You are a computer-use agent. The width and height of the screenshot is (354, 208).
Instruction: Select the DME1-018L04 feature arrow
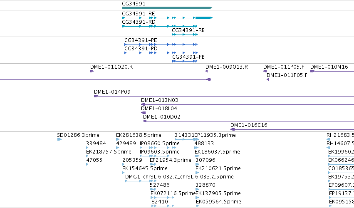(144, 113)
